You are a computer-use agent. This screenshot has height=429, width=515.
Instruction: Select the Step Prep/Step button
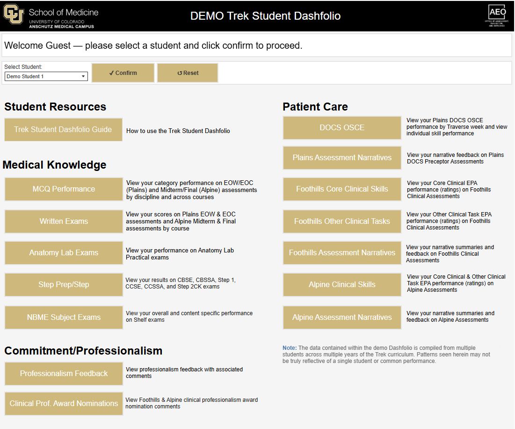[x=64, y=285]
